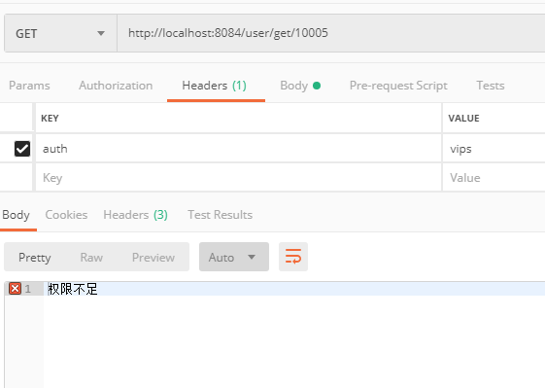Toggle the wrap lines icon

click(x=293, y=257)
